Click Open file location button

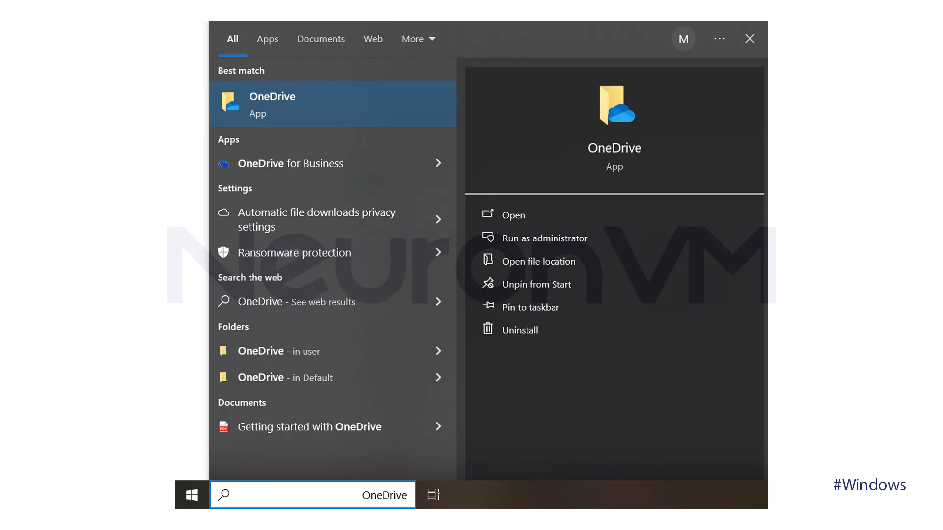point(539,260)
